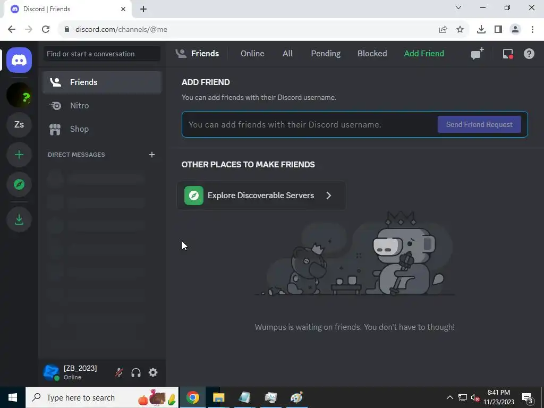Open Chrome three-dot menu

point(532,30)
